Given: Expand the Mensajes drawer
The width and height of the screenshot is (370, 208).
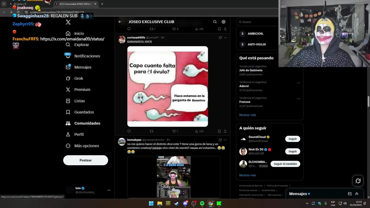Looking at the screenshot, I should pyautogui.click(x=357, y=194).
